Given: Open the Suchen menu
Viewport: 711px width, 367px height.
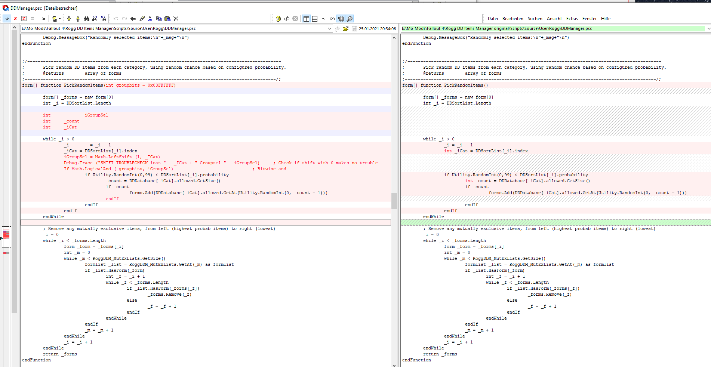Looking at the screenshot, I should tap(535, 19).
